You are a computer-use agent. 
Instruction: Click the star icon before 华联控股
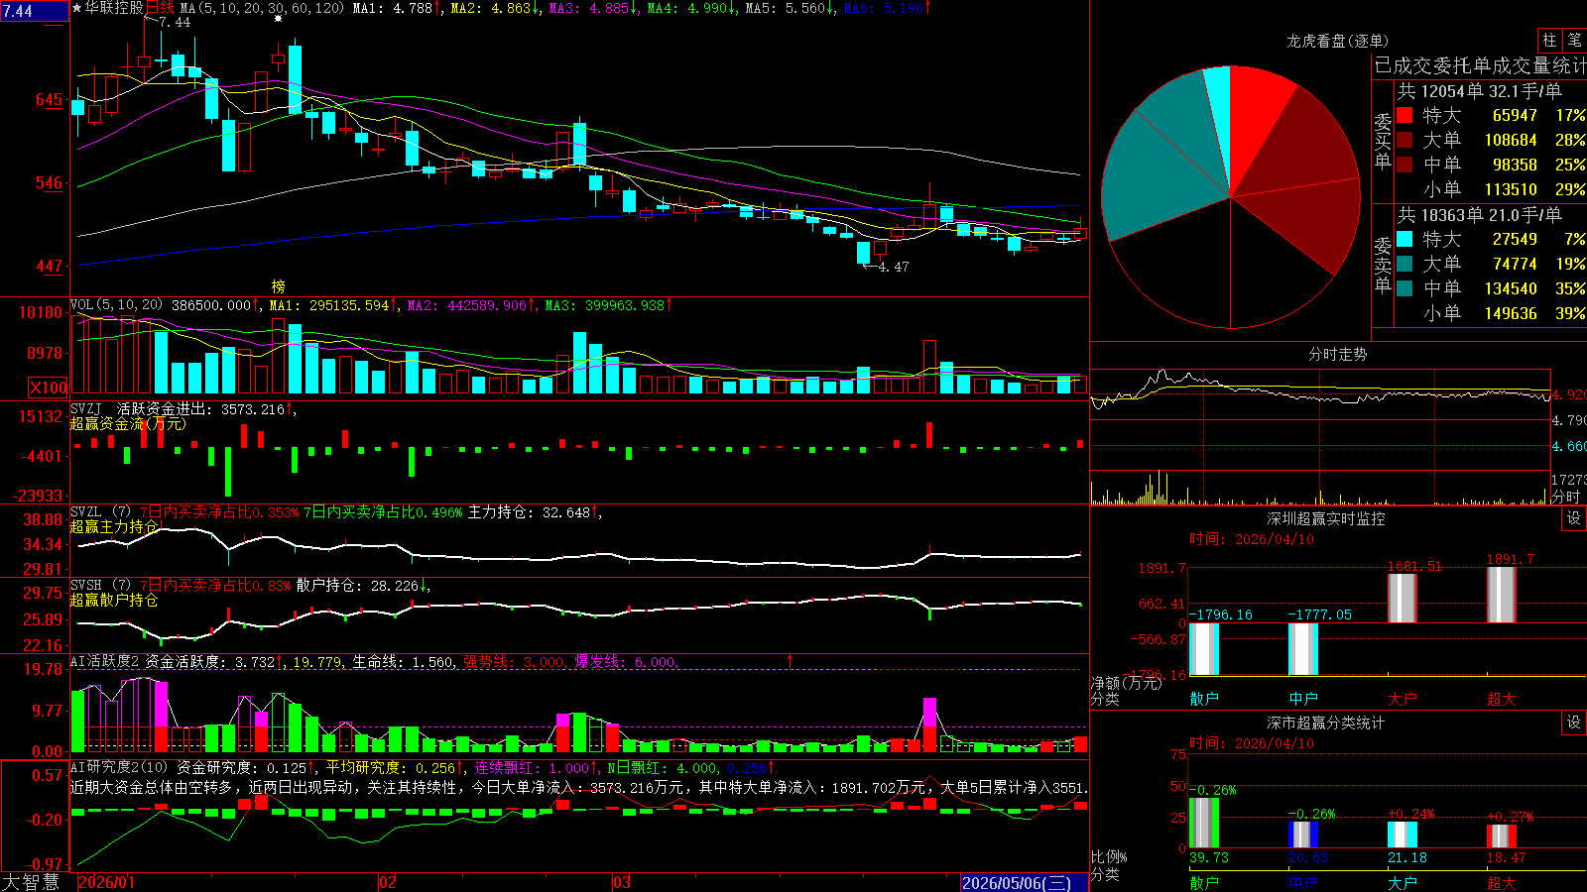(x=77, y=8)
